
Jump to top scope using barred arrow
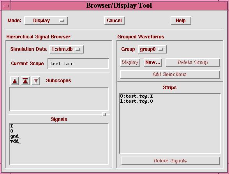(25, 81)
